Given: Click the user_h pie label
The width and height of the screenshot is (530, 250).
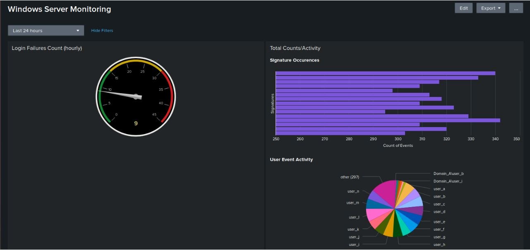Looking at the screenshot, I should (439, 245).
